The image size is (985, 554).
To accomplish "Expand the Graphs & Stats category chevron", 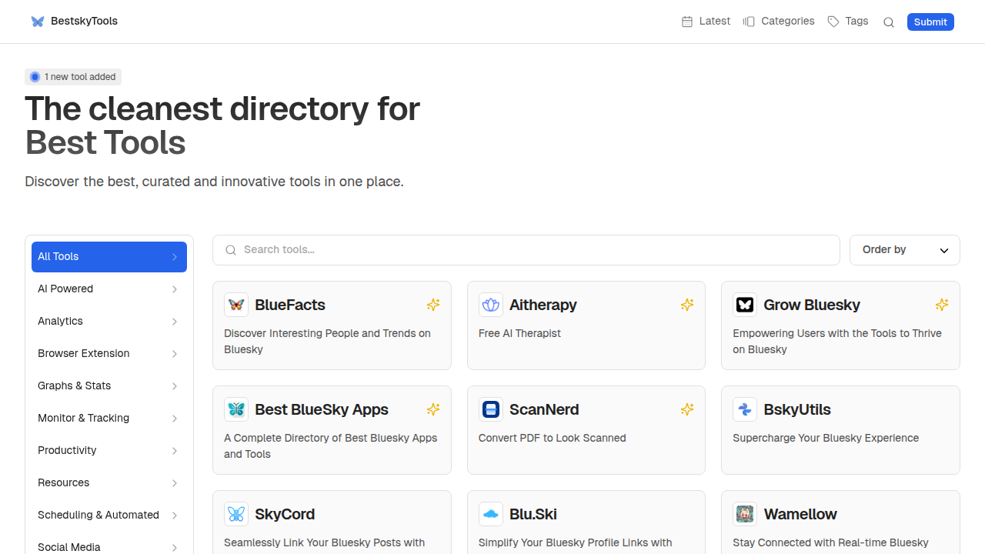I will click(175, 386).
